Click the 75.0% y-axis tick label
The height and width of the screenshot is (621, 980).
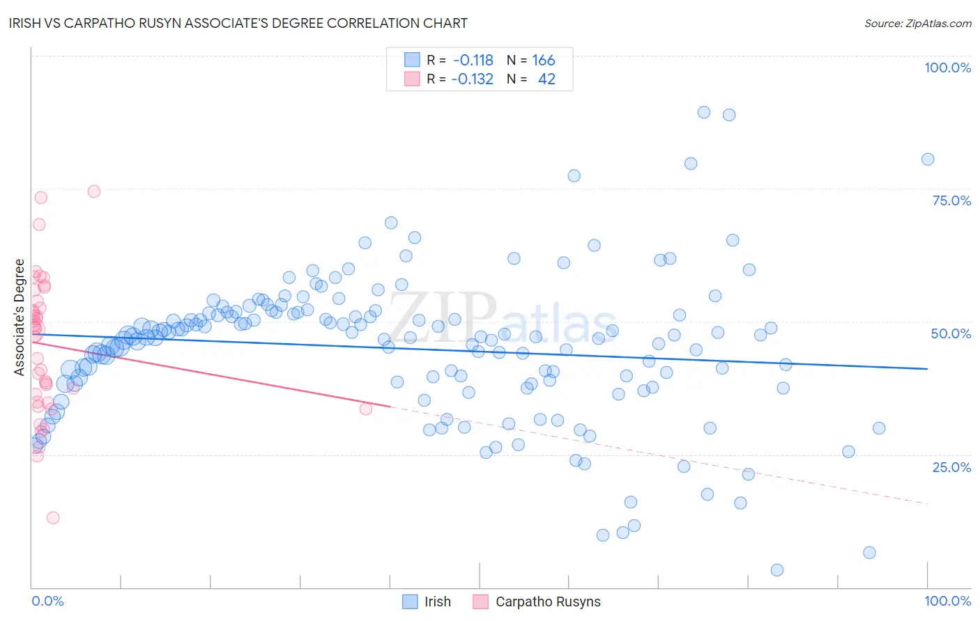point(951,201)
